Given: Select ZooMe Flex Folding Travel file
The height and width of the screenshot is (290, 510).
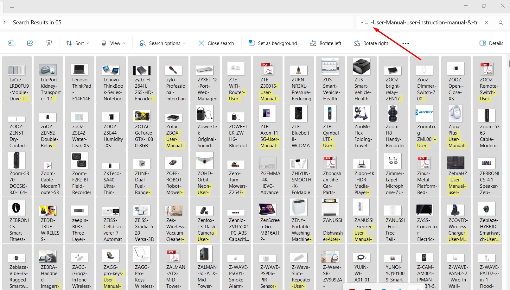Looking at the screenshot, I should [x=362, y=127].
